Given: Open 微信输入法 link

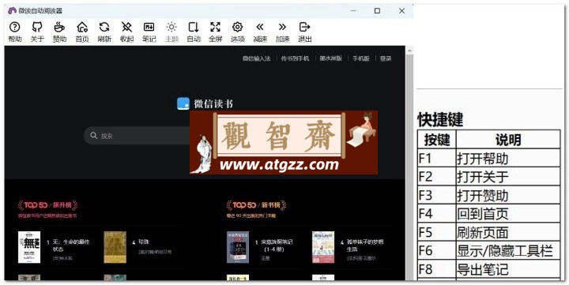Looking at the screenshot, I should (257, 58).
